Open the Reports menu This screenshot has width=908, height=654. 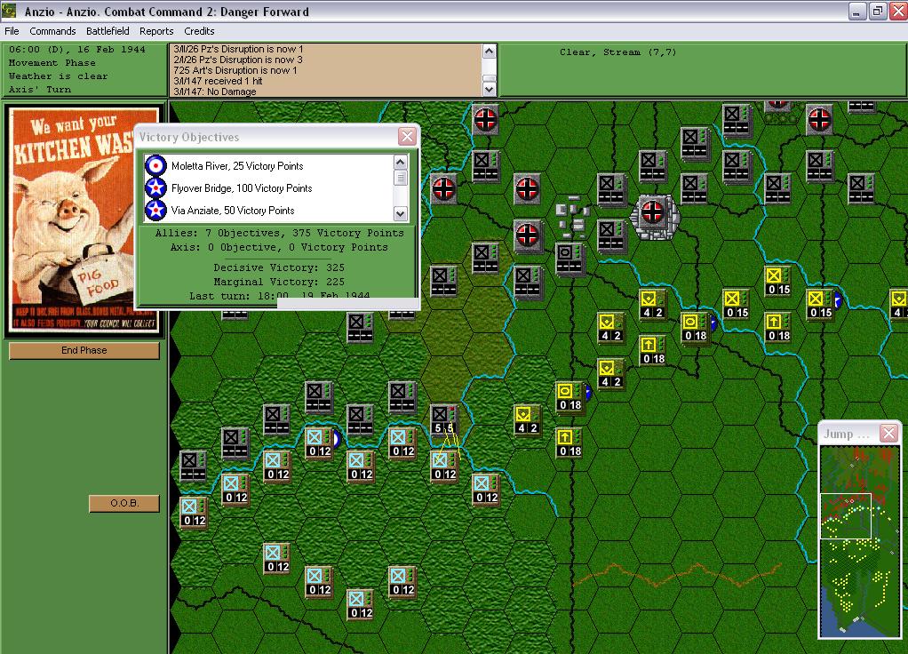point(156,31)
